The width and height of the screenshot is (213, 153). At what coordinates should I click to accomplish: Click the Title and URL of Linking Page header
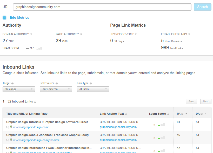coord(27,114)
